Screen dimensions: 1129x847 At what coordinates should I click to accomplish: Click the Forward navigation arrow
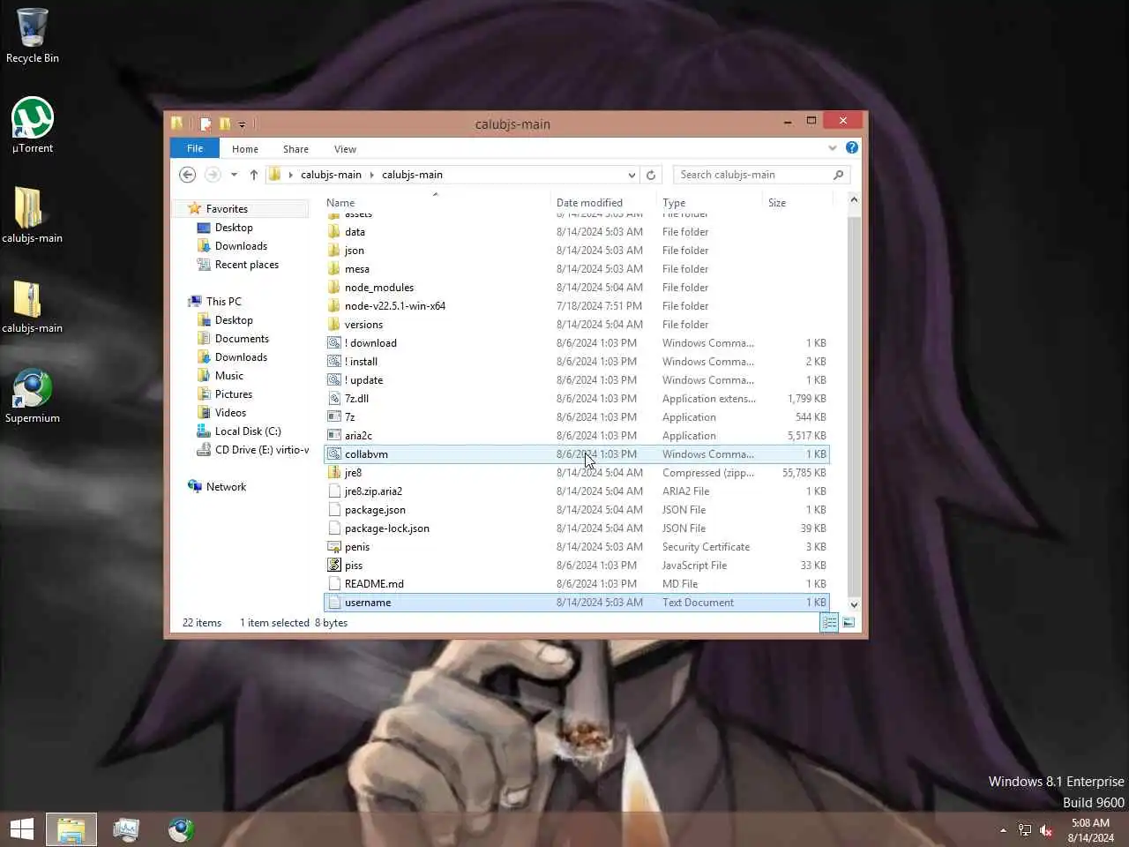pyautogui.click(x=213, y=175)
